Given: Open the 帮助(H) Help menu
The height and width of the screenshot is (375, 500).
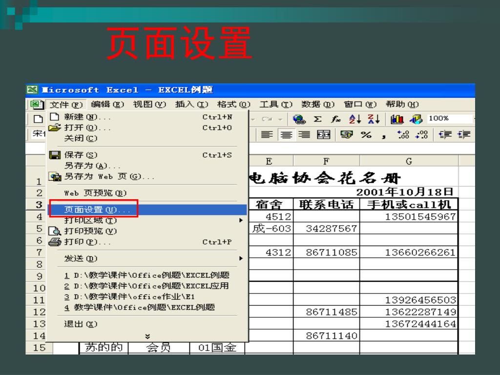Looking at the screenshot, I should click(x=402, y=104).
